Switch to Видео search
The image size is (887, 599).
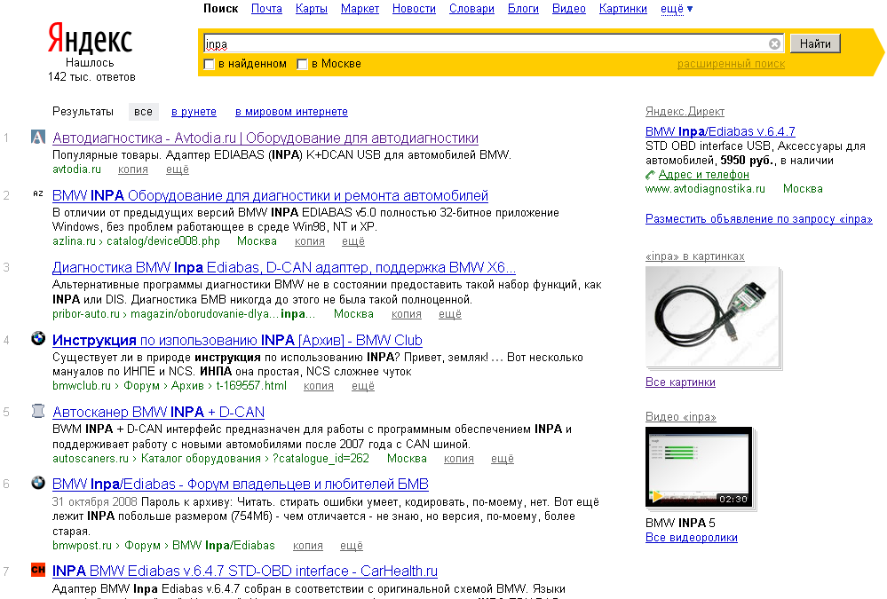click(x=569, y=9)
